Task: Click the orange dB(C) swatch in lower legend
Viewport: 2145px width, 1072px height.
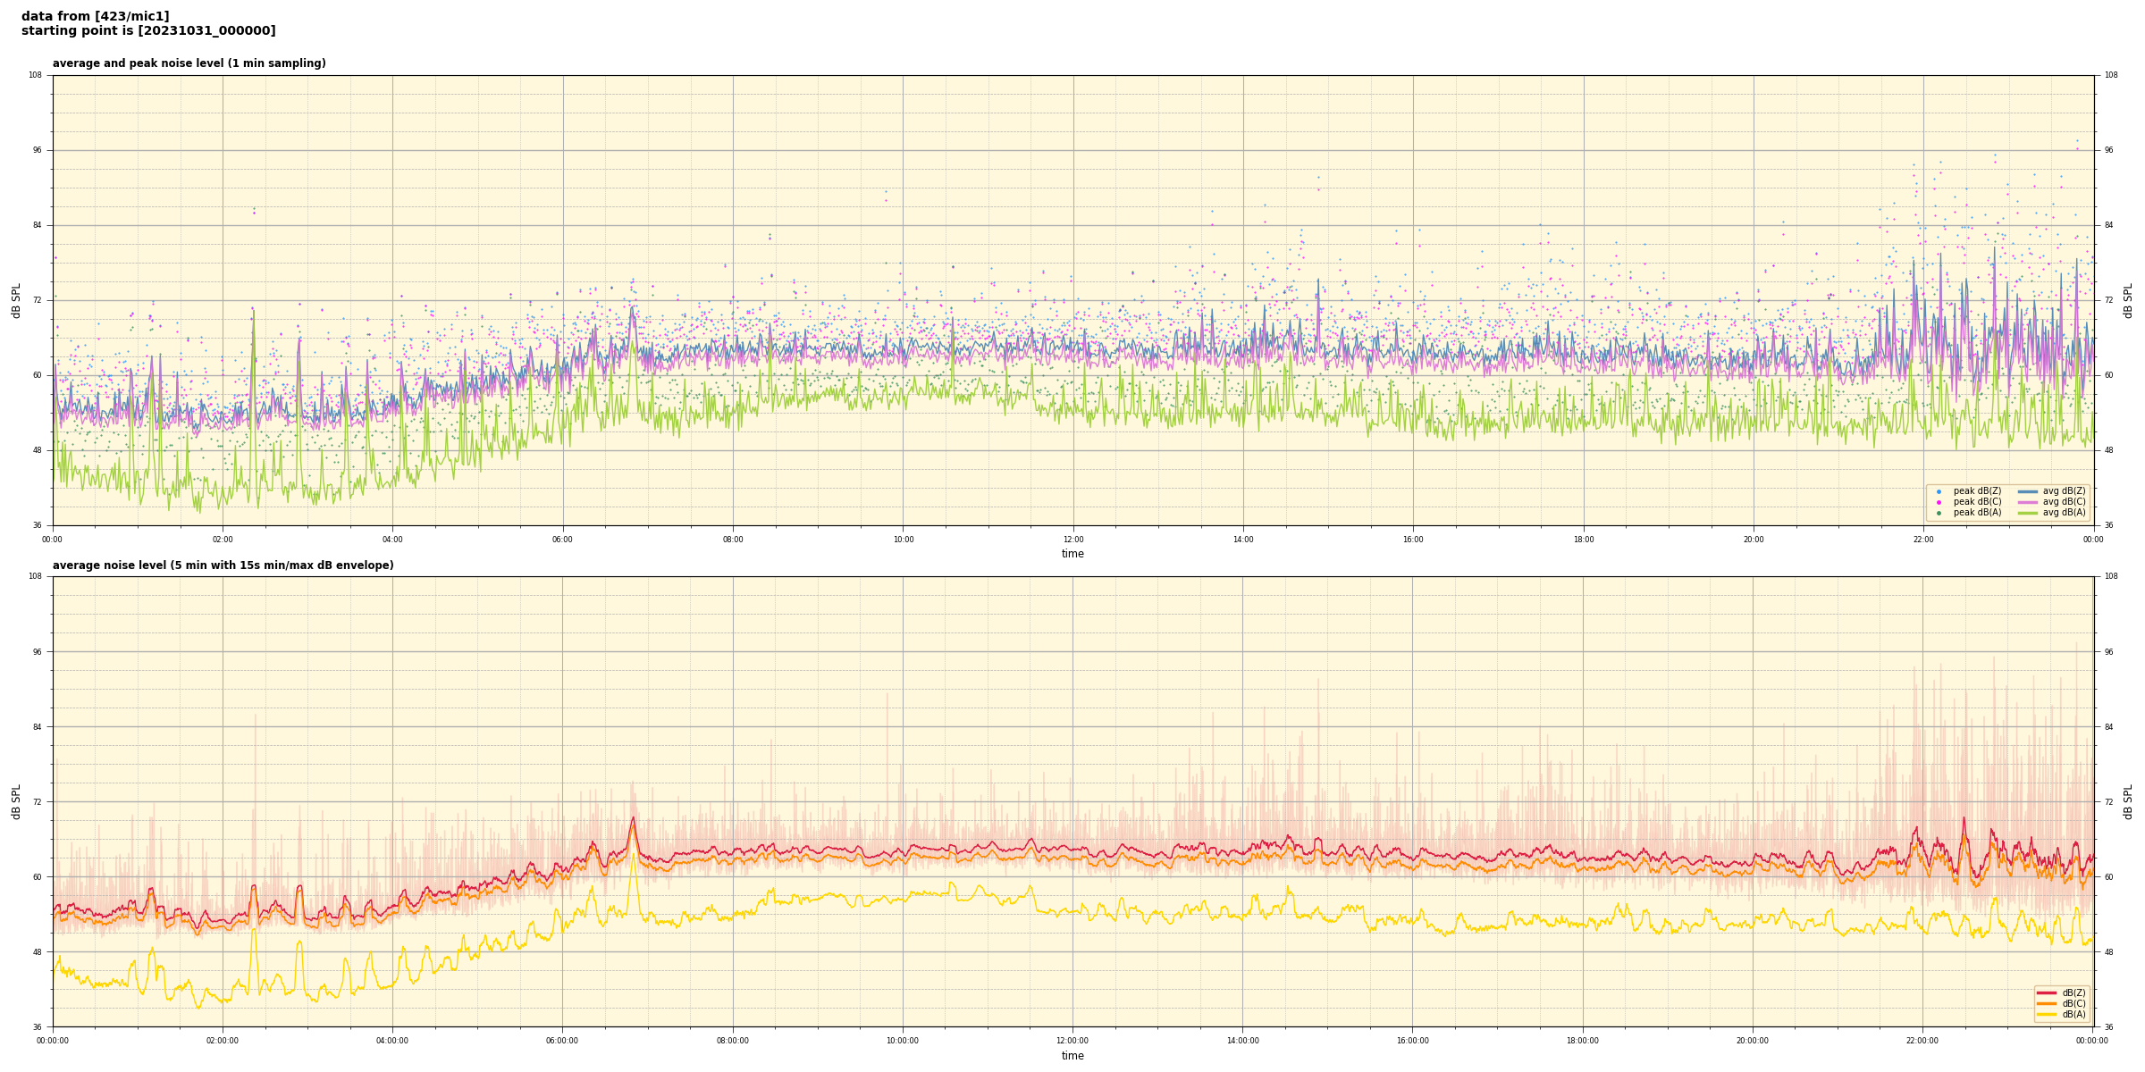Action: pyautogui.click(x=2047, y=1003)
